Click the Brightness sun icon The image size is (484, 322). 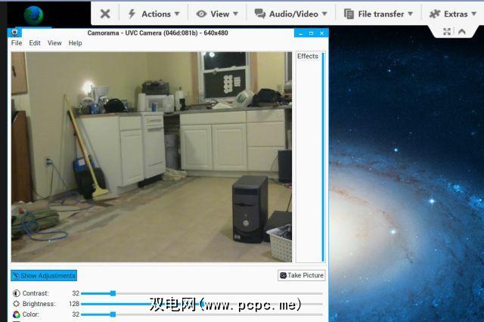click(16, 304)
